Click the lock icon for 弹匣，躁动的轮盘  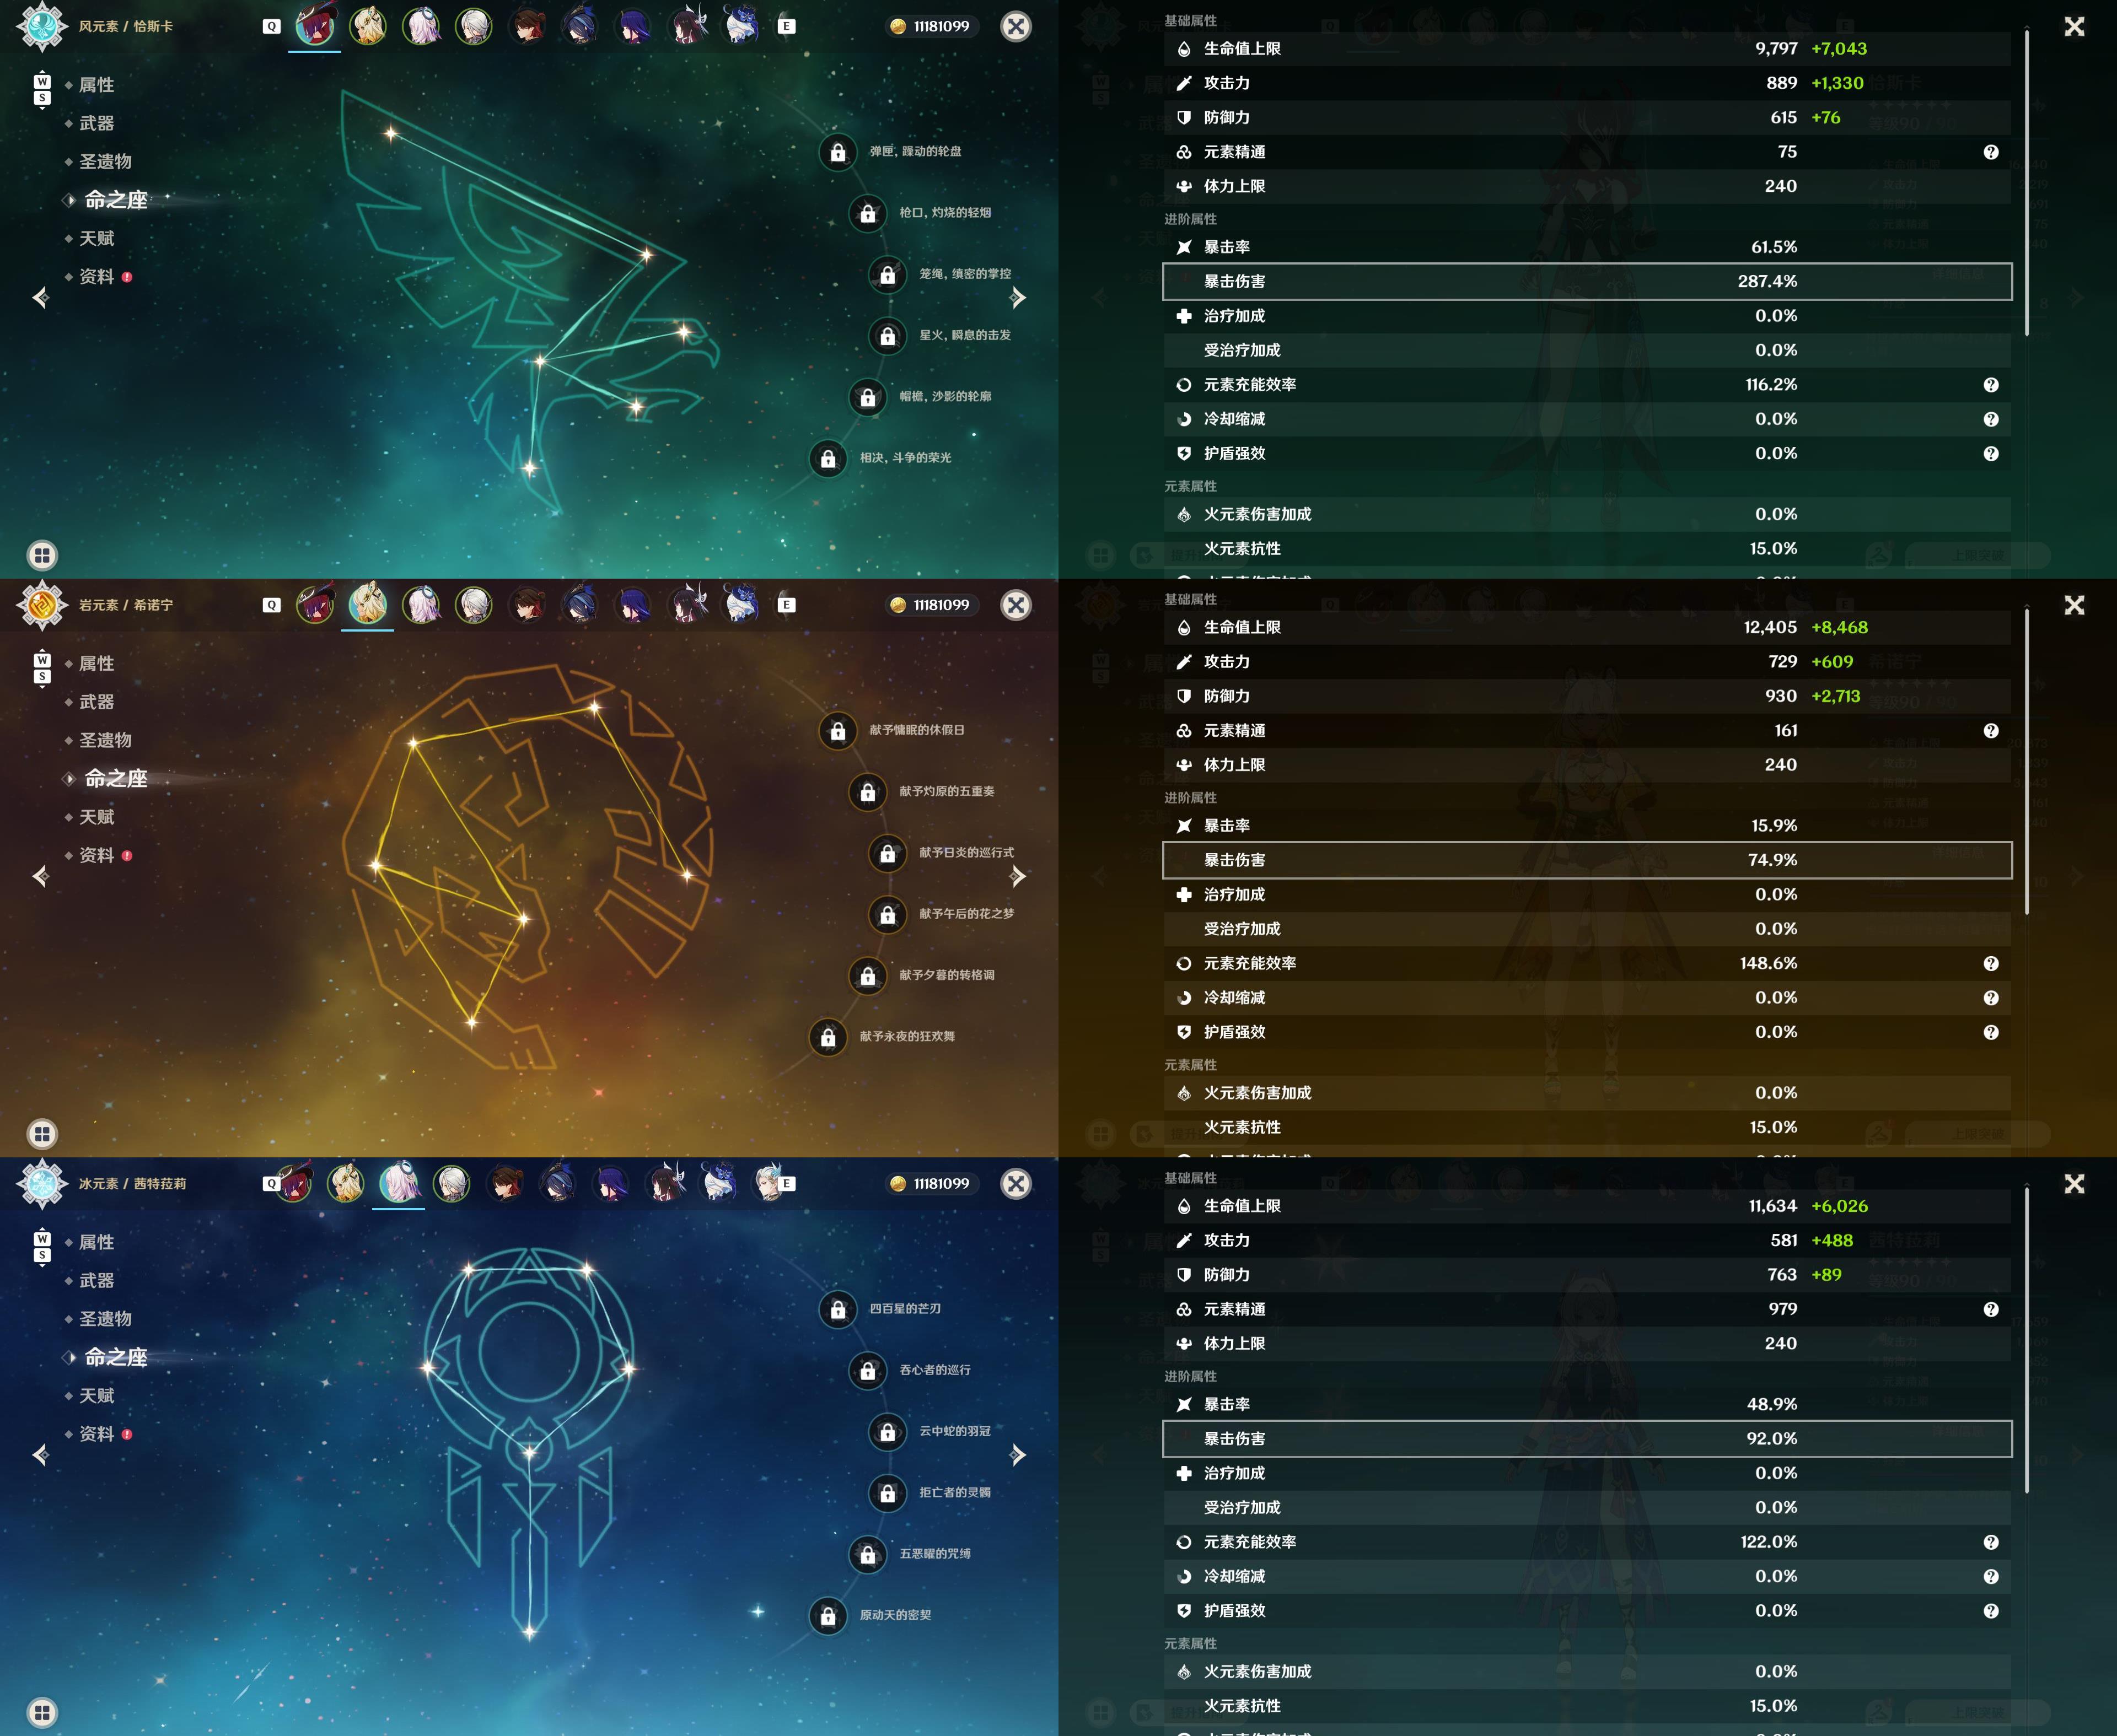[839, 152]
